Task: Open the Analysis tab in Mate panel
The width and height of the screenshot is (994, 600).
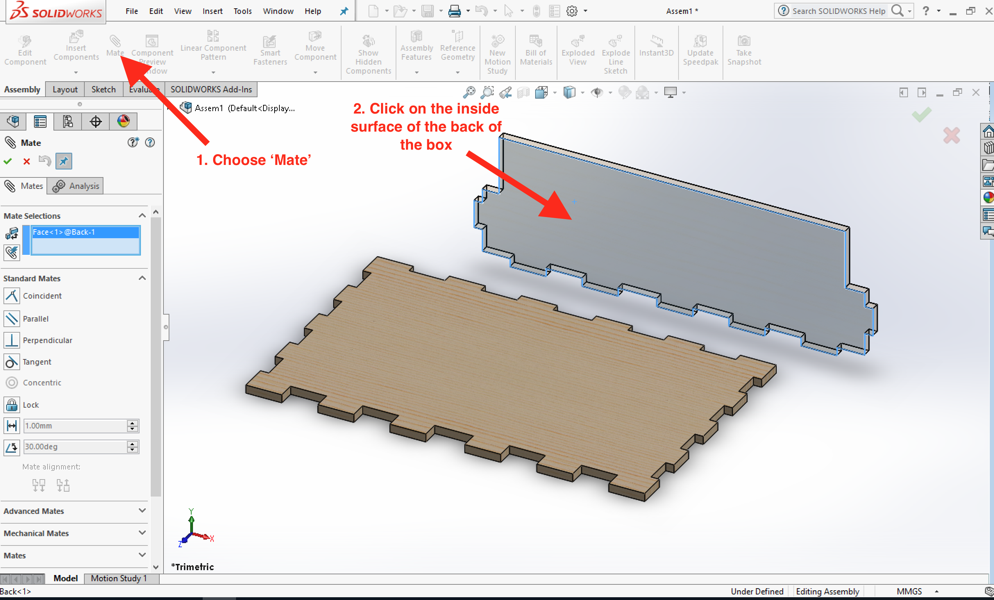Action: [76, 186]
